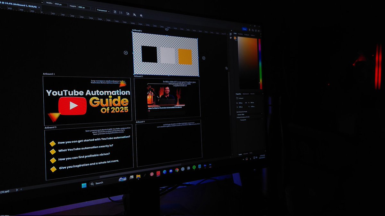Switch to the Channels panel tab
The image size is (385, 216).
pos(245,154)
